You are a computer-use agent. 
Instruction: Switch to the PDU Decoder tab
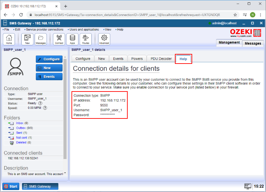(161, 59)
